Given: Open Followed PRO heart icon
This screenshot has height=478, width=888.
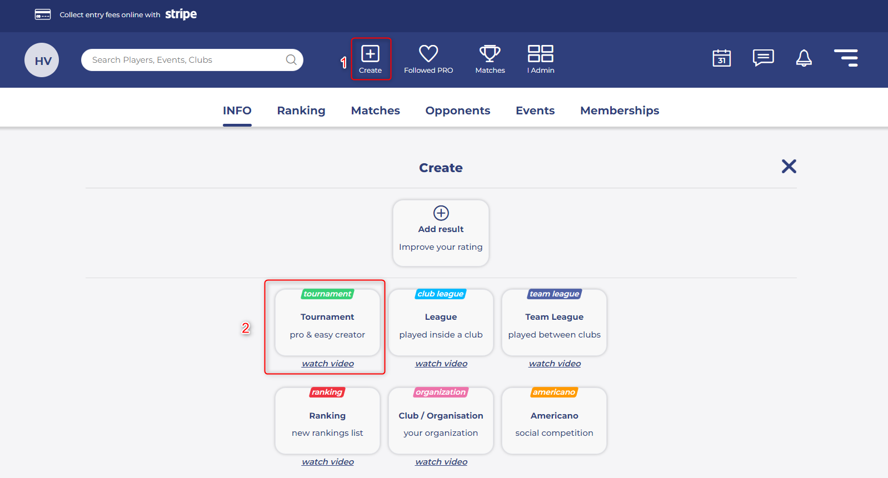Looking at the screenshot, I should [x=428, y=54].
